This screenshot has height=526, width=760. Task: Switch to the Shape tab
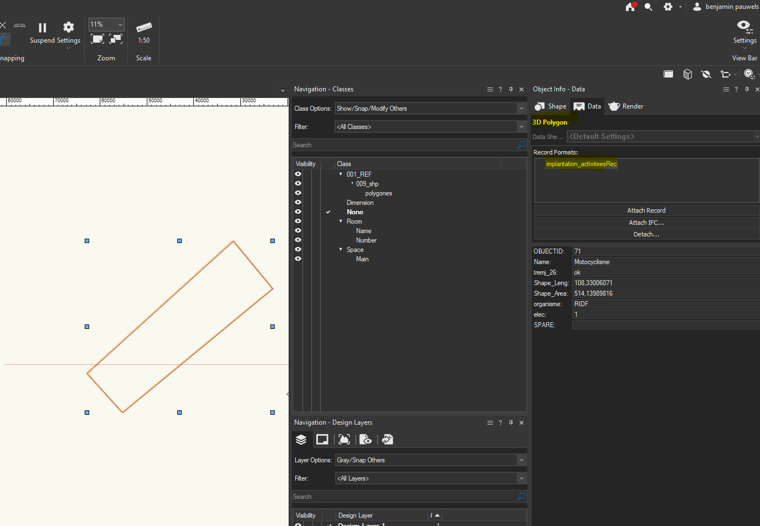550,106
